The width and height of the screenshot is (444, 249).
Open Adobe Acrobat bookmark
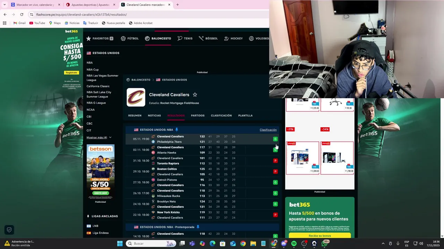[140, 23]
